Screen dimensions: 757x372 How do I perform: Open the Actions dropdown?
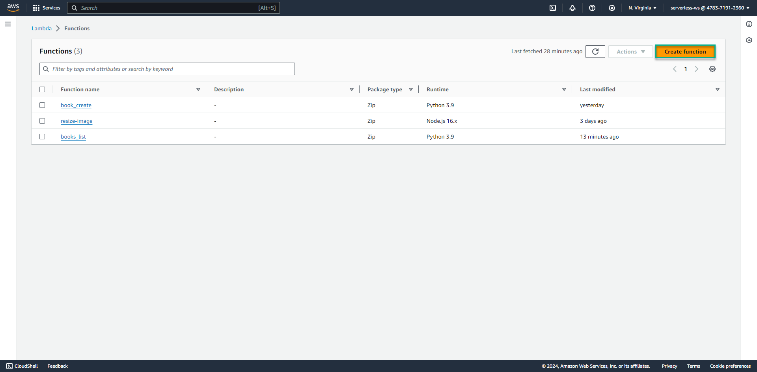(x=630, y=52)
